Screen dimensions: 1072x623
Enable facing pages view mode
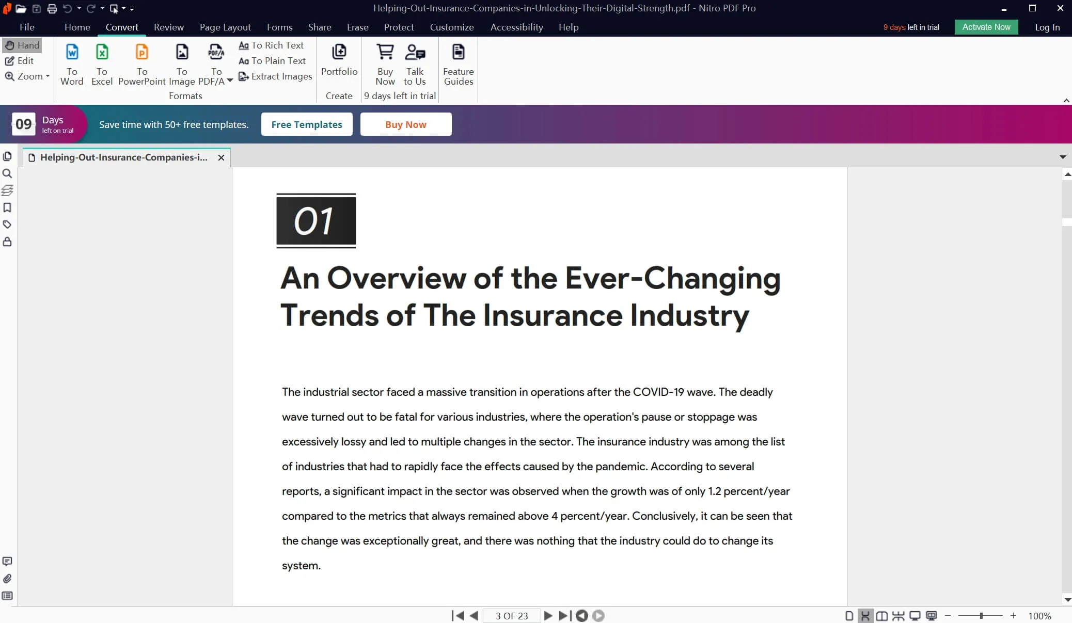[x=882, y=616]
